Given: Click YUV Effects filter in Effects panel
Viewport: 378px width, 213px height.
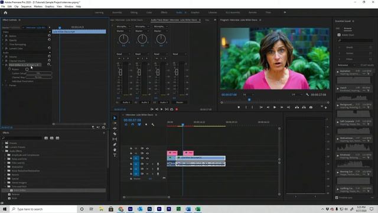Looking at the screenshot, I should pyautogui.click(x=57, y=138).
